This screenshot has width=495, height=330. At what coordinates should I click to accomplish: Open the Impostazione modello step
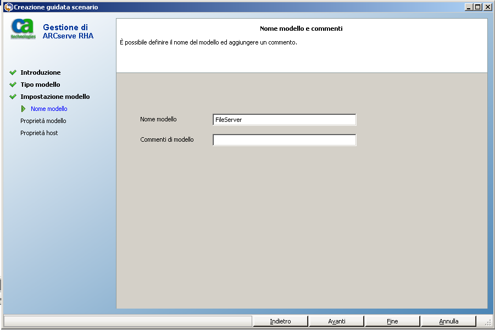coord(55,97)
